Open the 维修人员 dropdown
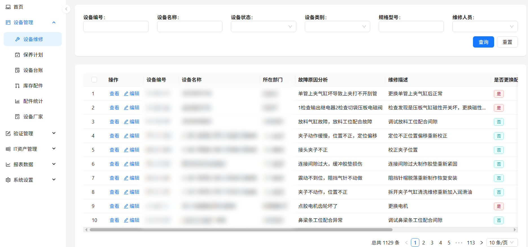Screen dimensions: 528x247 485,26
